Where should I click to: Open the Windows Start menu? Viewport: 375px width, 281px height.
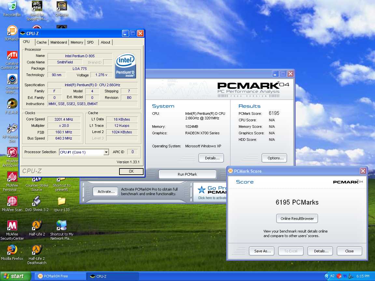click(15, 276)
